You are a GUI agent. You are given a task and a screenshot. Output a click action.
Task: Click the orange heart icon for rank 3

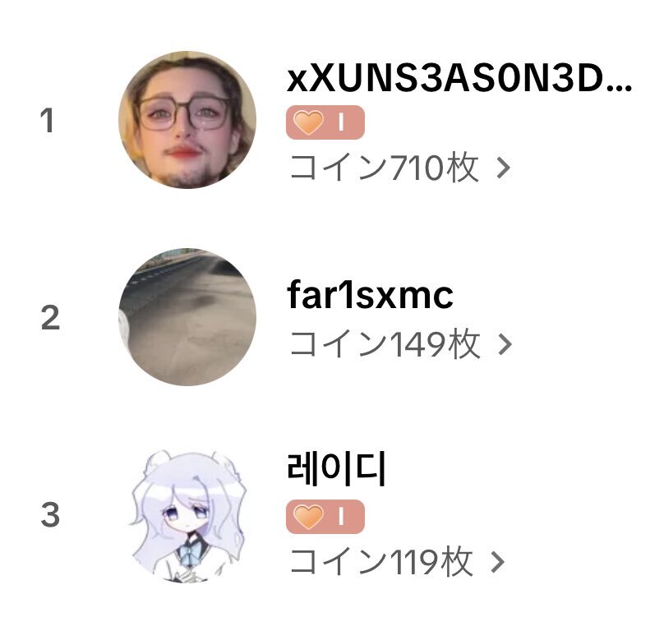[x=308, y=517]
